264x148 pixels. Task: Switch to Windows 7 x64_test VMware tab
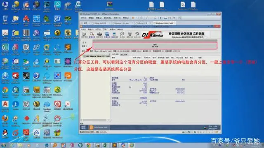coord(122,23)
